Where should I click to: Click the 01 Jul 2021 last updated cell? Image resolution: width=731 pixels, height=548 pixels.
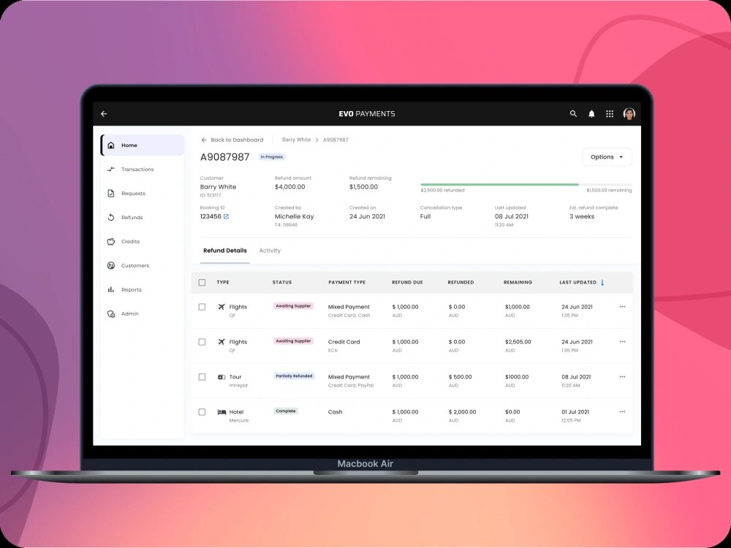575,412
